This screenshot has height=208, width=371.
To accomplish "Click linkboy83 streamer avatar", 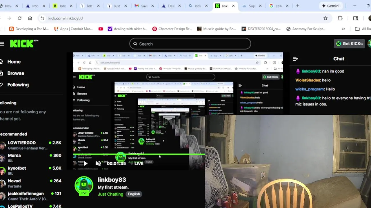I will [84, 185].
